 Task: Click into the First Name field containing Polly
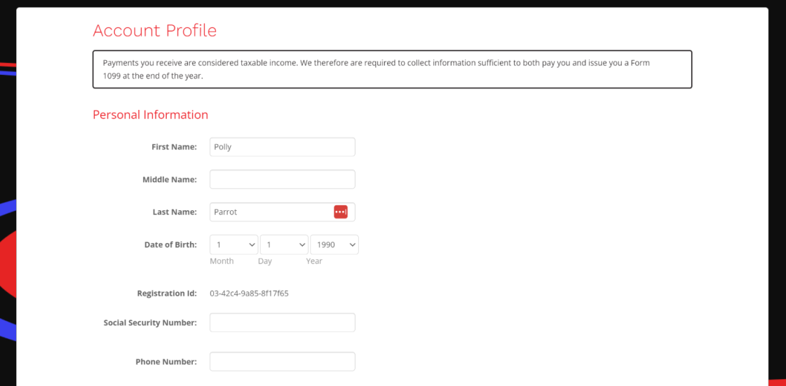click(282, 147)
